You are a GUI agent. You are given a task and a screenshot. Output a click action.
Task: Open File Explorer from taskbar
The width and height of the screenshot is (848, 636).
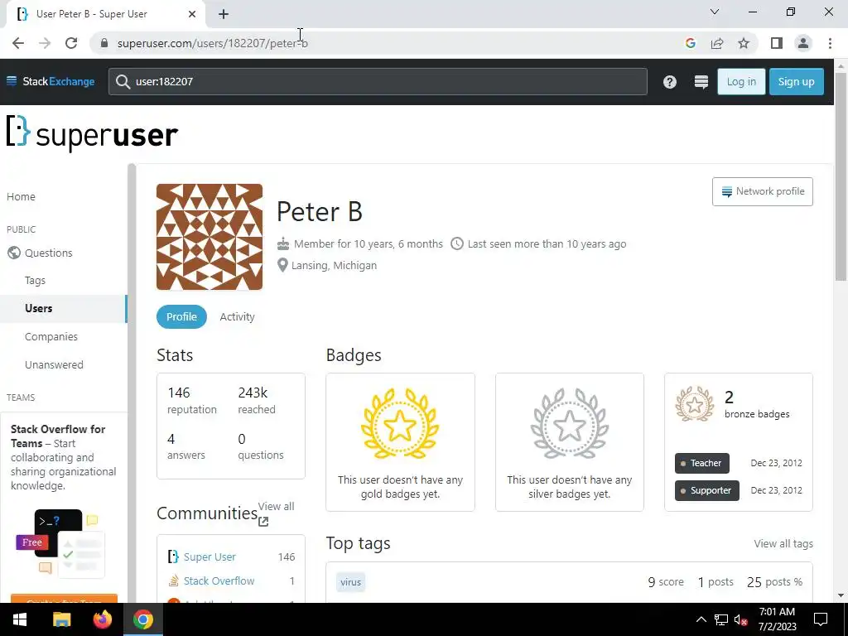point(61,619)
